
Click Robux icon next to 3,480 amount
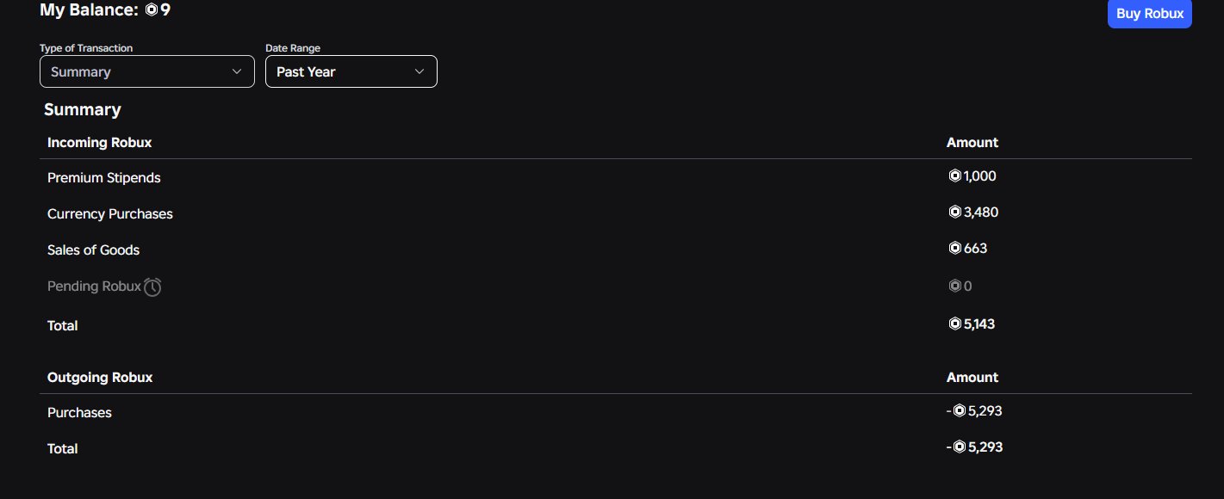(954, 213)
